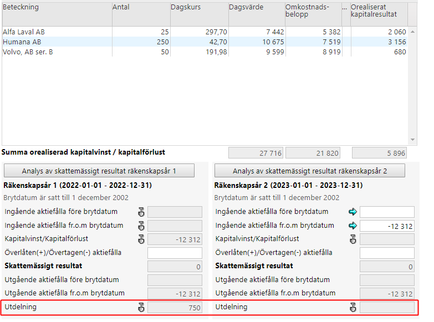434x322 pixels.
Task: Open Analys av skattemässigt resultat räkenskapsår 2
Action: [310, 171]
